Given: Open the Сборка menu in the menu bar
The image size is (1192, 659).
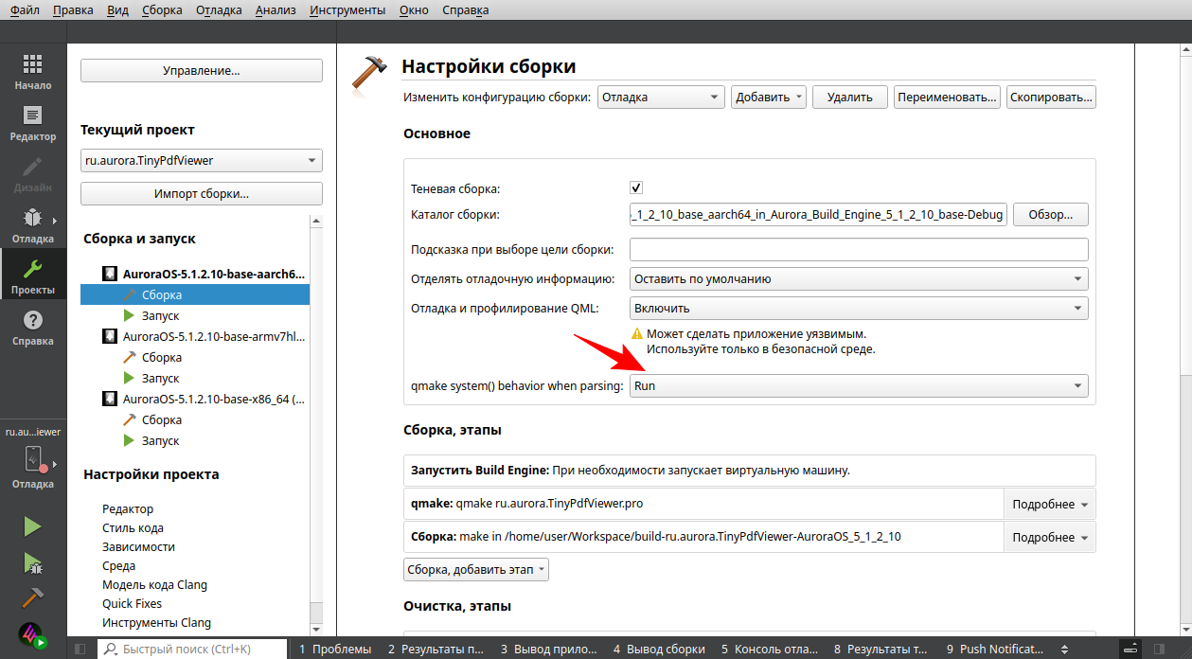Looking at the screenshot, I should 161,9.
